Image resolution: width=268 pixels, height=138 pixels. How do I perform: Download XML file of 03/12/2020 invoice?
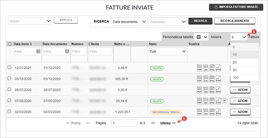tap(212, 79)
